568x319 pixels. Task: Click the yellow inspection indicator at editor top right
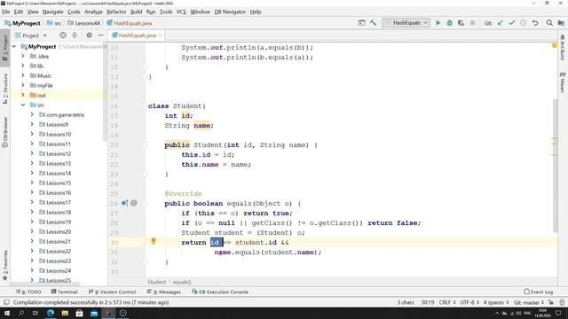click(x=554, y=45)
